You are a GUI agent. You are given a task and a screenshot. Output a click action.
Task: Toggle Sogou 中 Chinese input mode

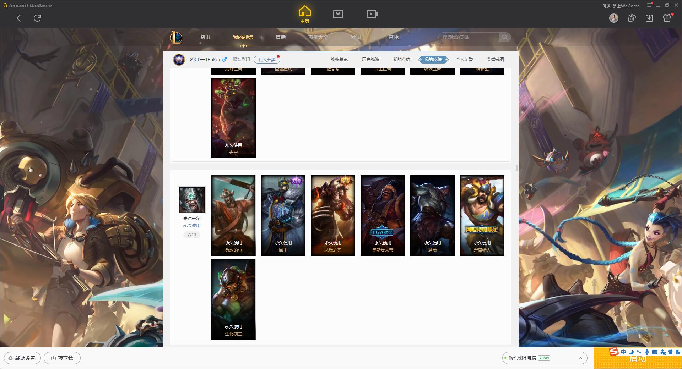pyautogui.click(x=623, y=352)
